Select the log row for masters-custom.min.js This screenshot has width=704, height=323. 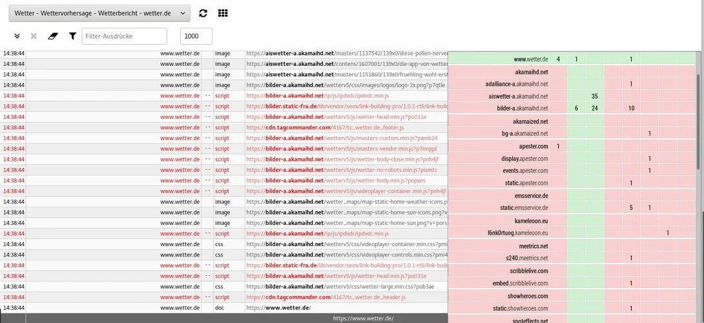click(224, 138)
